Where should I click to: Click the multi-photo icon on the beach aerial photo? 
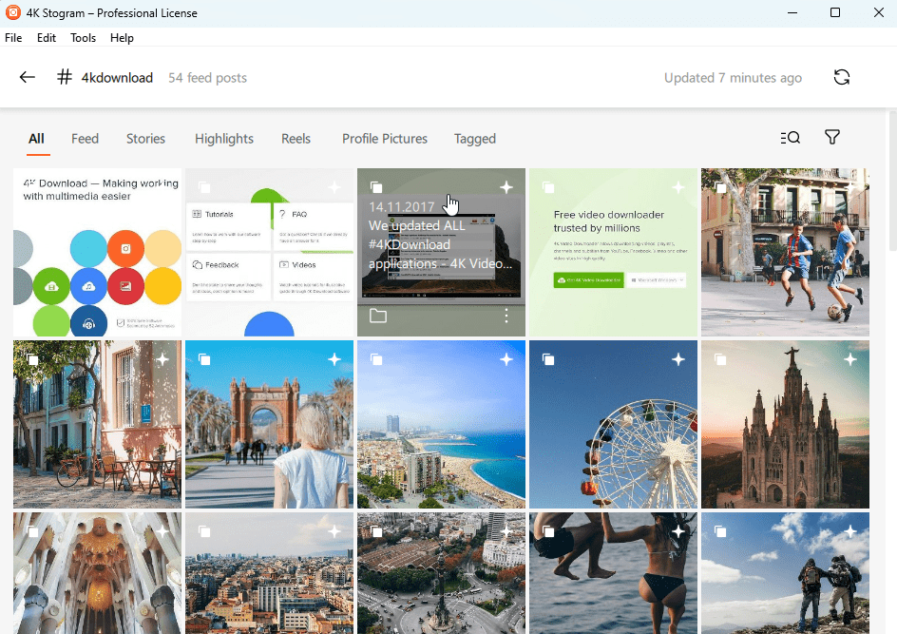click(x=376, y=359)
